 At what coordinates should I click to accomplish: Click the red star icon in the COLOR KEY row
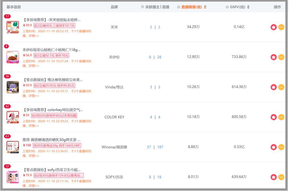tap(273, 117)
